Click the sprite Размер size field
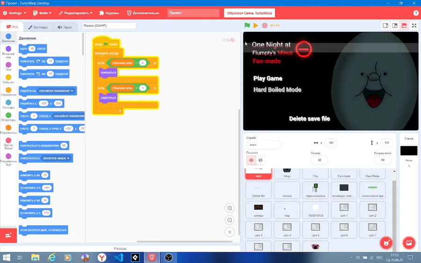 [x=319, y=160]
